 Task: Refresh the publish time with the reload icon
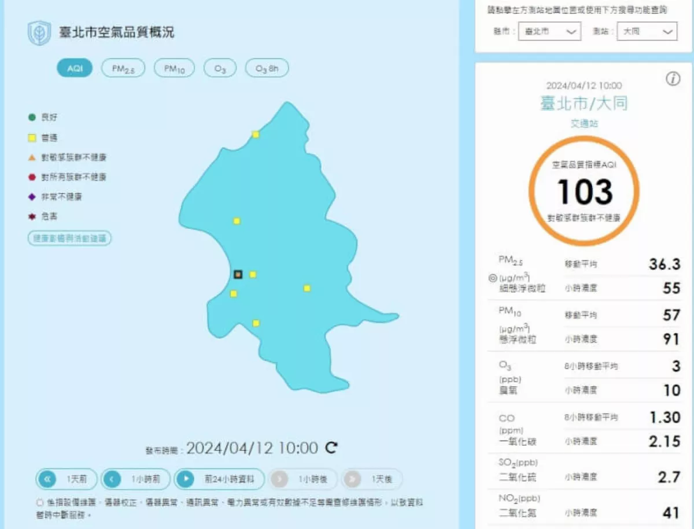(331, 447)
